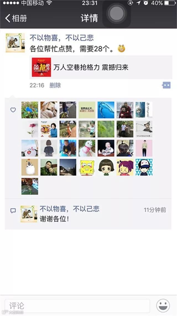The image size is (177, 316).
Task: Open shared link 万人空巷抢格力 震撼归来
Action: tap(101, 67)
